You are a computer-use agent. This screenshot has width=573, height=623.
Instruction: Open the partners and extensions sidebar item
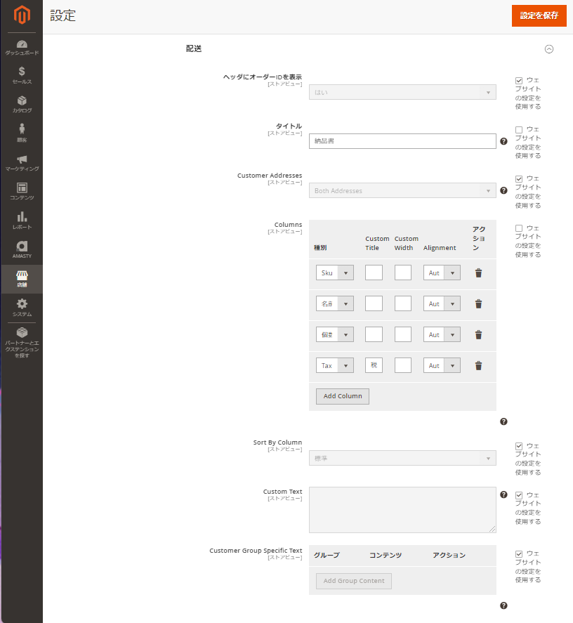(22, 341)
